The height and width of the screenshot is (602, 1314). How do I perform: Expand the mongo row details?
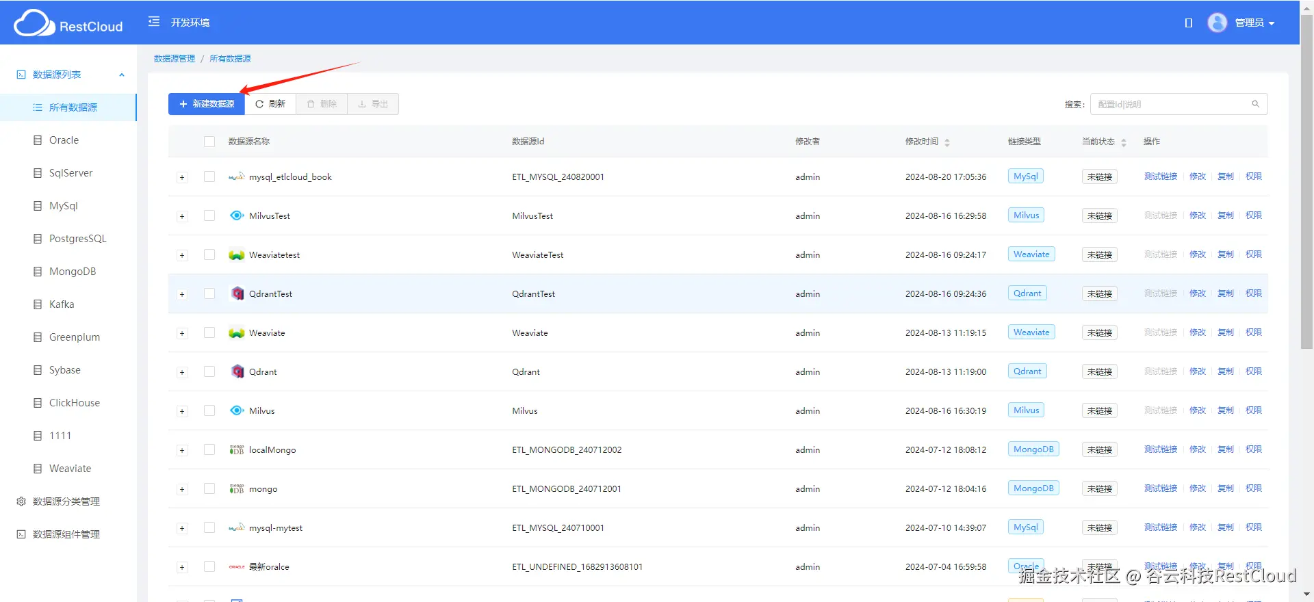click(182, 489)
